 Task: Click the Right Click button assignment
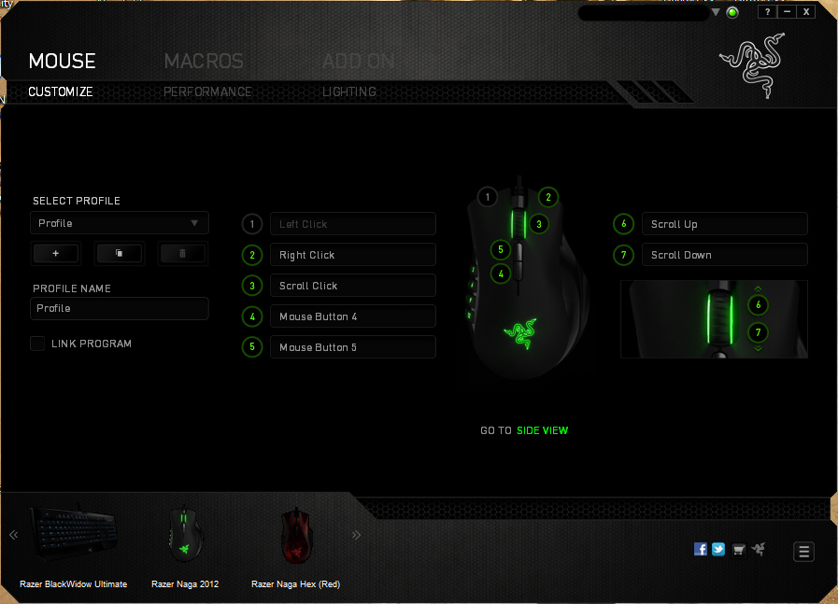pyautogui.click(x=352, y=255)
